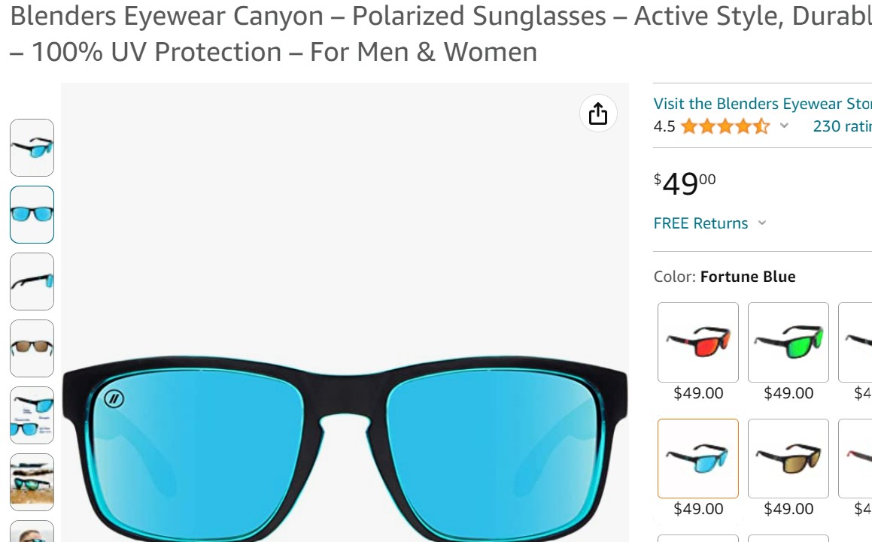Viewport: 872px width, 542px height.
Task: Open the star rating breakdown chevron
Action: coord(785,127)
